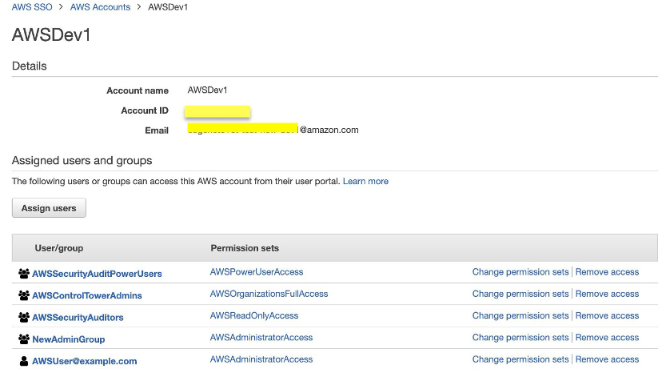This screenshot has height=373, width=666.
Task: Open AWSAdministratorAccess for AWSUser@example.com
Action: click(x=261, y=359)
